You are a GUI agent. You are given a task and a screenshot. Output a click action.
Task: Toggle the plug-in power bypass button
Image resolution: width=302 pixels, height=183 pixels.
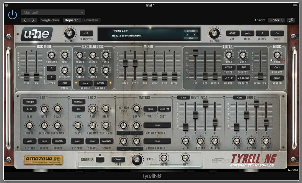12,14
